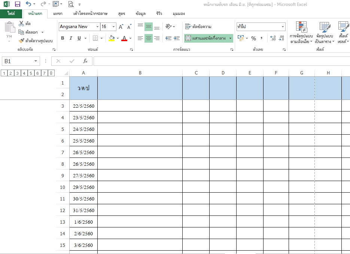
Task: Click the Select All corner triangle
Action: pos(66,73)
